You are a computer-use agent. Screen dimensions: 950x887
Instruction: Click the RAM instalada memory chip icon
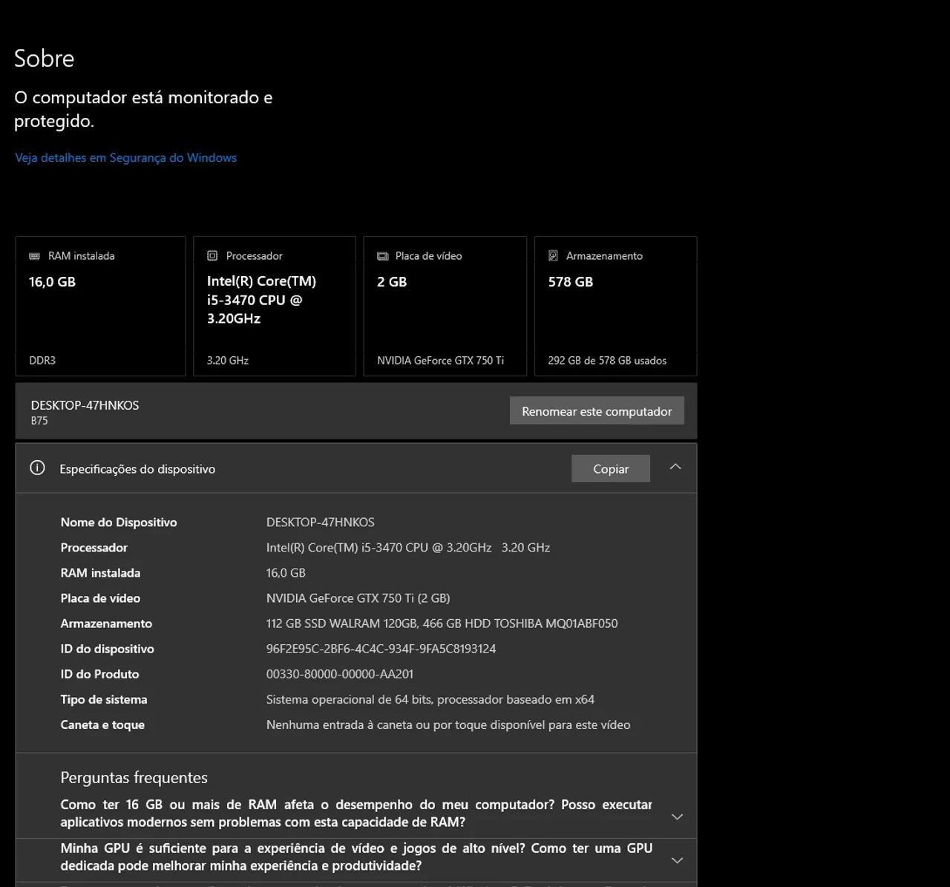pos(34,256)
